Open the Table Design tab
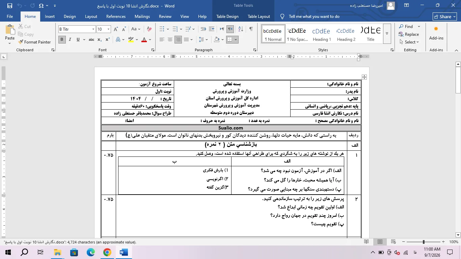Image resolution: width=461 pixels, height=259 pixels. [227, 17]
